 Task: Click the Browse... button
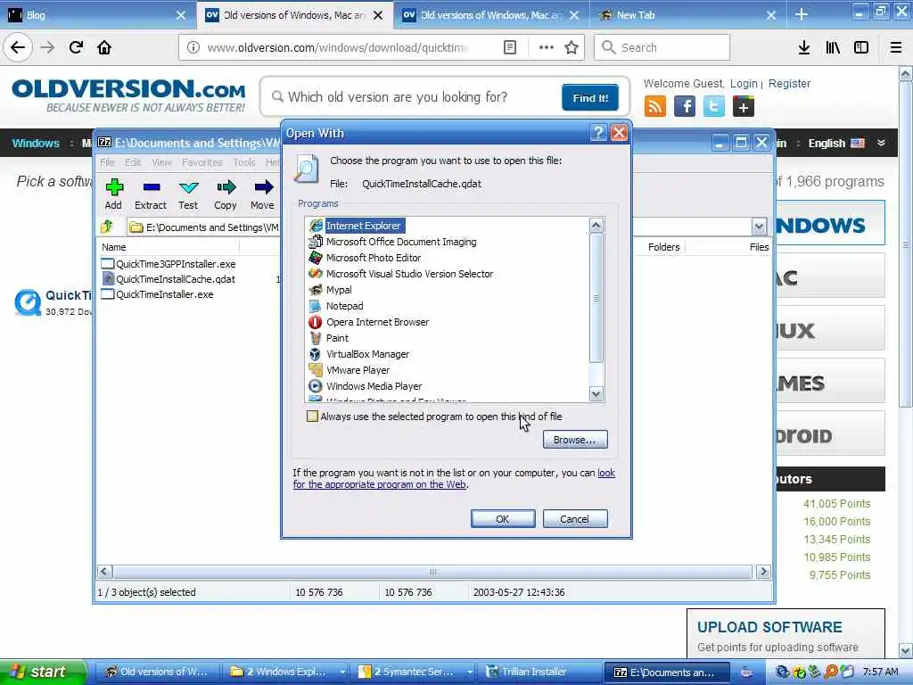575,440
